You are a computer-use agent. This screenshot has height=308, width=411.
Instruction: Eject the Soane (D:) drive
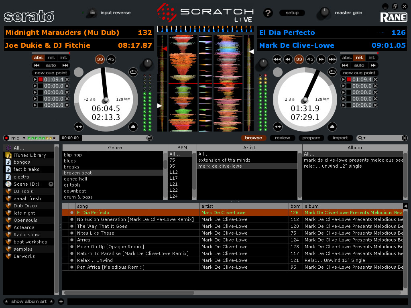pos(51,184)
